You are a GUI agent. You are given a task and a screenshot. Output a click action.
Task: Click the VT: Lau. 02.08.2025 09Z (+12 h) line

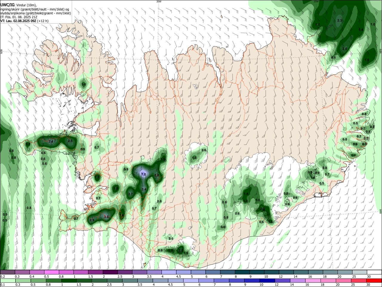24,21
